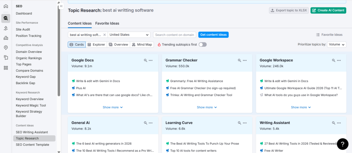Click search icon on Learning Curve card
This screenshot has width=352, height=153.
240,123
